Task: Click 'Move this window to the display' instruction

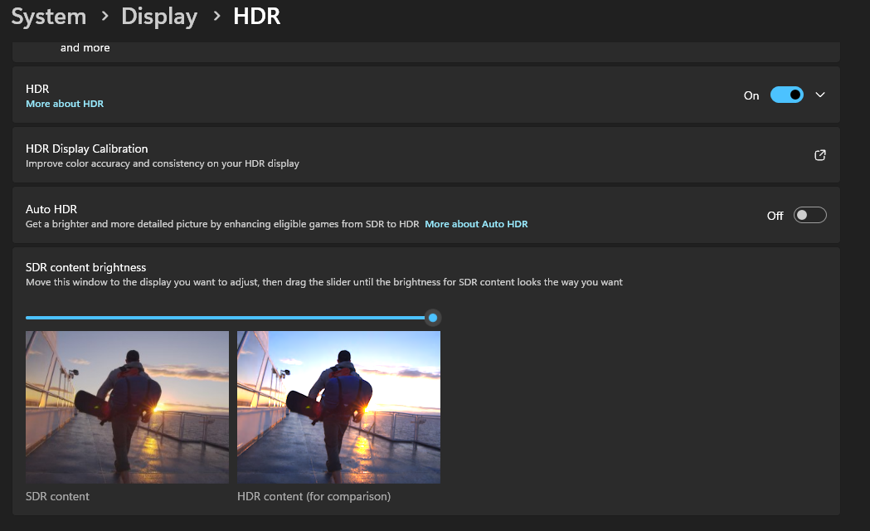Action: [324, 282]
